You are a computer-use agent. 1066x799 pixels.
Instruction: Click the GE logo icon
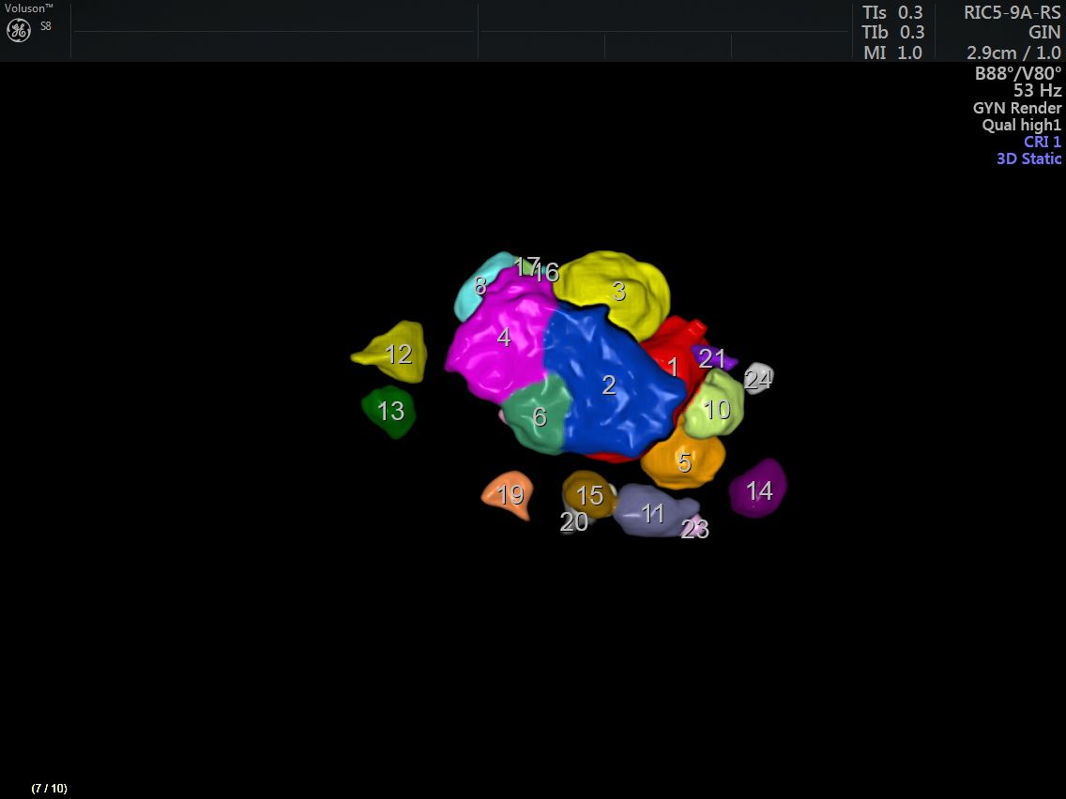pos(19,30)
